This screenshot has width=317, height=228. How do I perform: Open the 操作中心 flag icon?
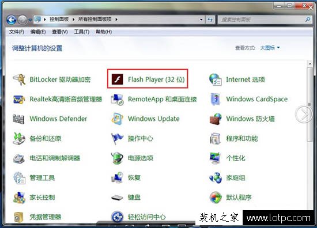(x=117, y=139)
